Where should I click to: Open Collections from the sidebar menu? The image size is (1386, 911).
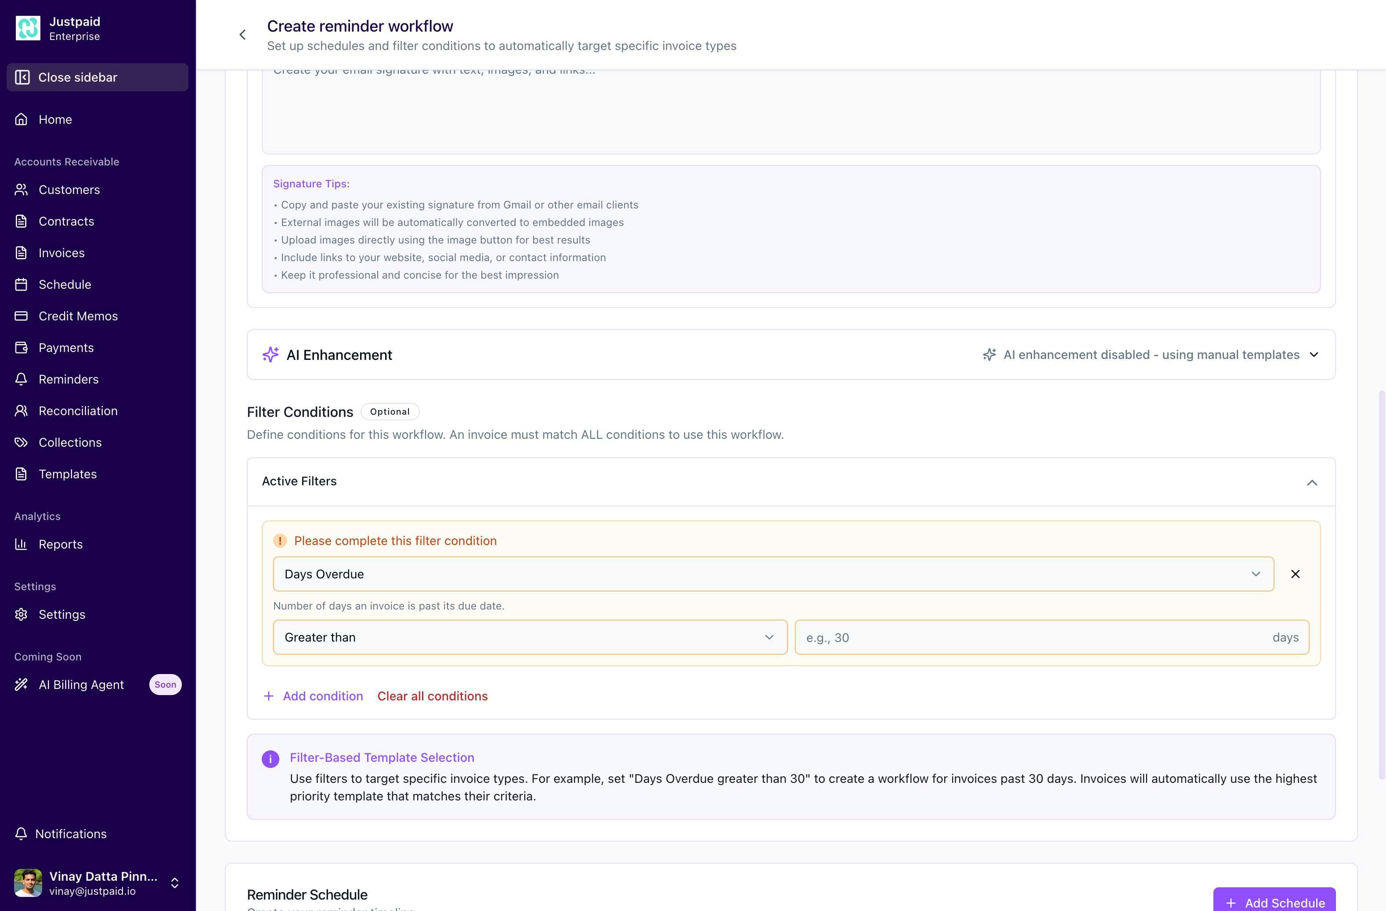(x=70, y=443)
